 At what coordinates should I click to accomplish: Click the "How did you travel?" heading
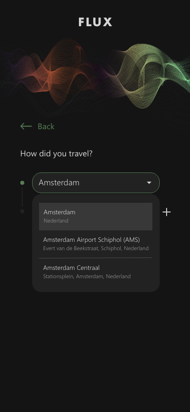(x=56, y=154)
